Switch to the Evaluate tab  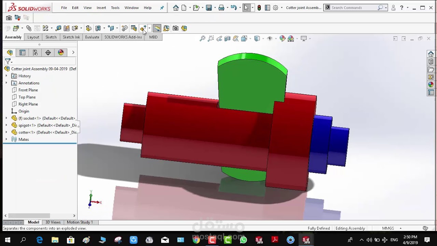tap(92, 37)
